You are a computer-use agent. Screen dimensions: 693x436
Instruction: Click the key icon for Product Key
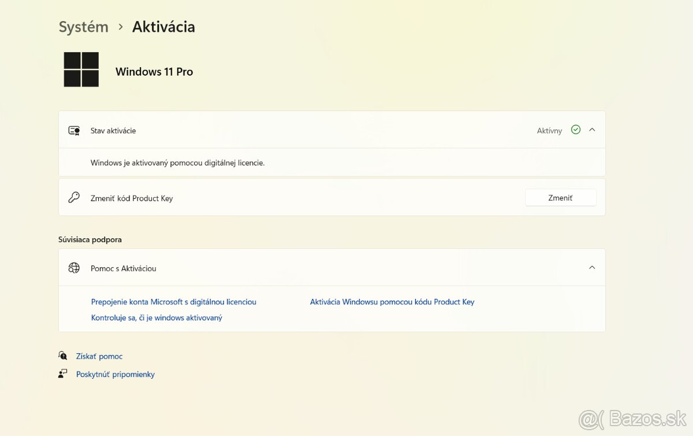[x=74, y=198]
